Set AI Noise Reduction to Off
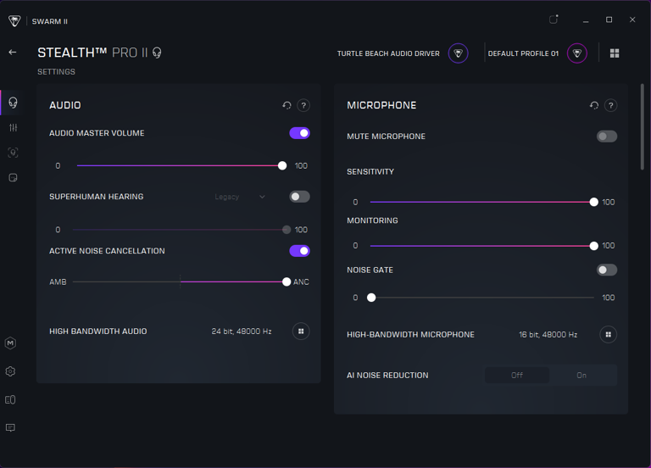 coord(517,376)
